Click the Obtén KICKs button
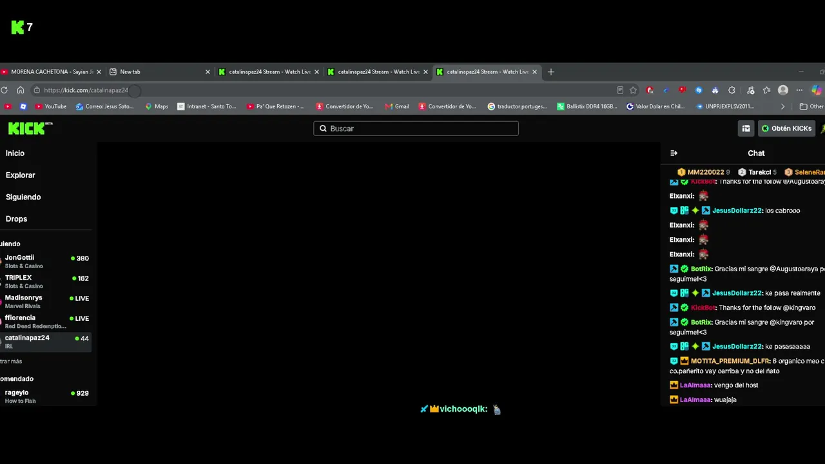 pyautogui.click(x=786, y=128)
